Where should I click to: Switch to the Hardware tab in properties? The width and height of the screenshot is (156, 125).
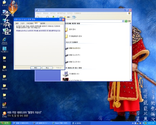pyautogui.click(x=30, y=23)
